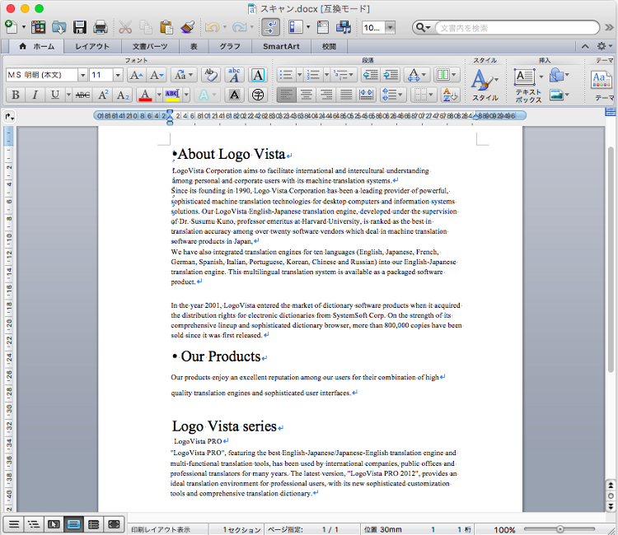Image resolution: width=618 pixels, height=535 pixels.
Task: Select Align Left paragraph button
Action: [287, 95]
